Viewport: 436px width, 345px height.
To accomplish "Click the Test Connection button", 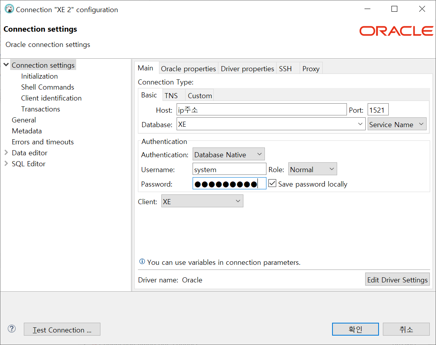I will pos(62,329).
